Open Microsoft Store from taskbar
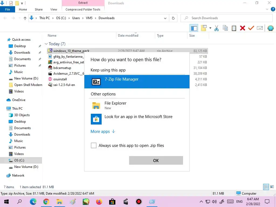The height and width of the screenshot is (207, 276). click(x=112, y=202)
